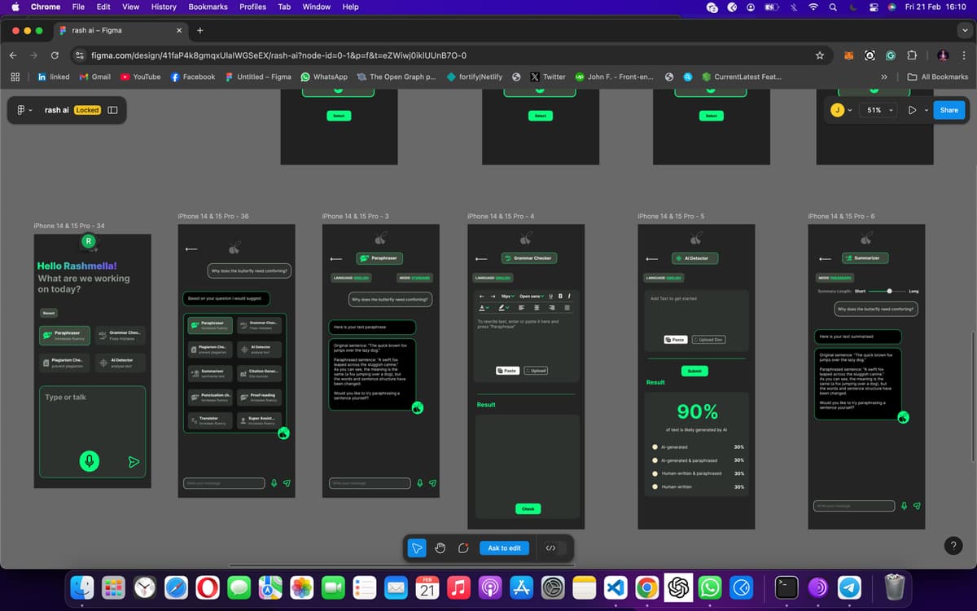977x611 pixels.
Task: Click the help question mark icon
Action: pyautogui.click(x=954, y=546)
